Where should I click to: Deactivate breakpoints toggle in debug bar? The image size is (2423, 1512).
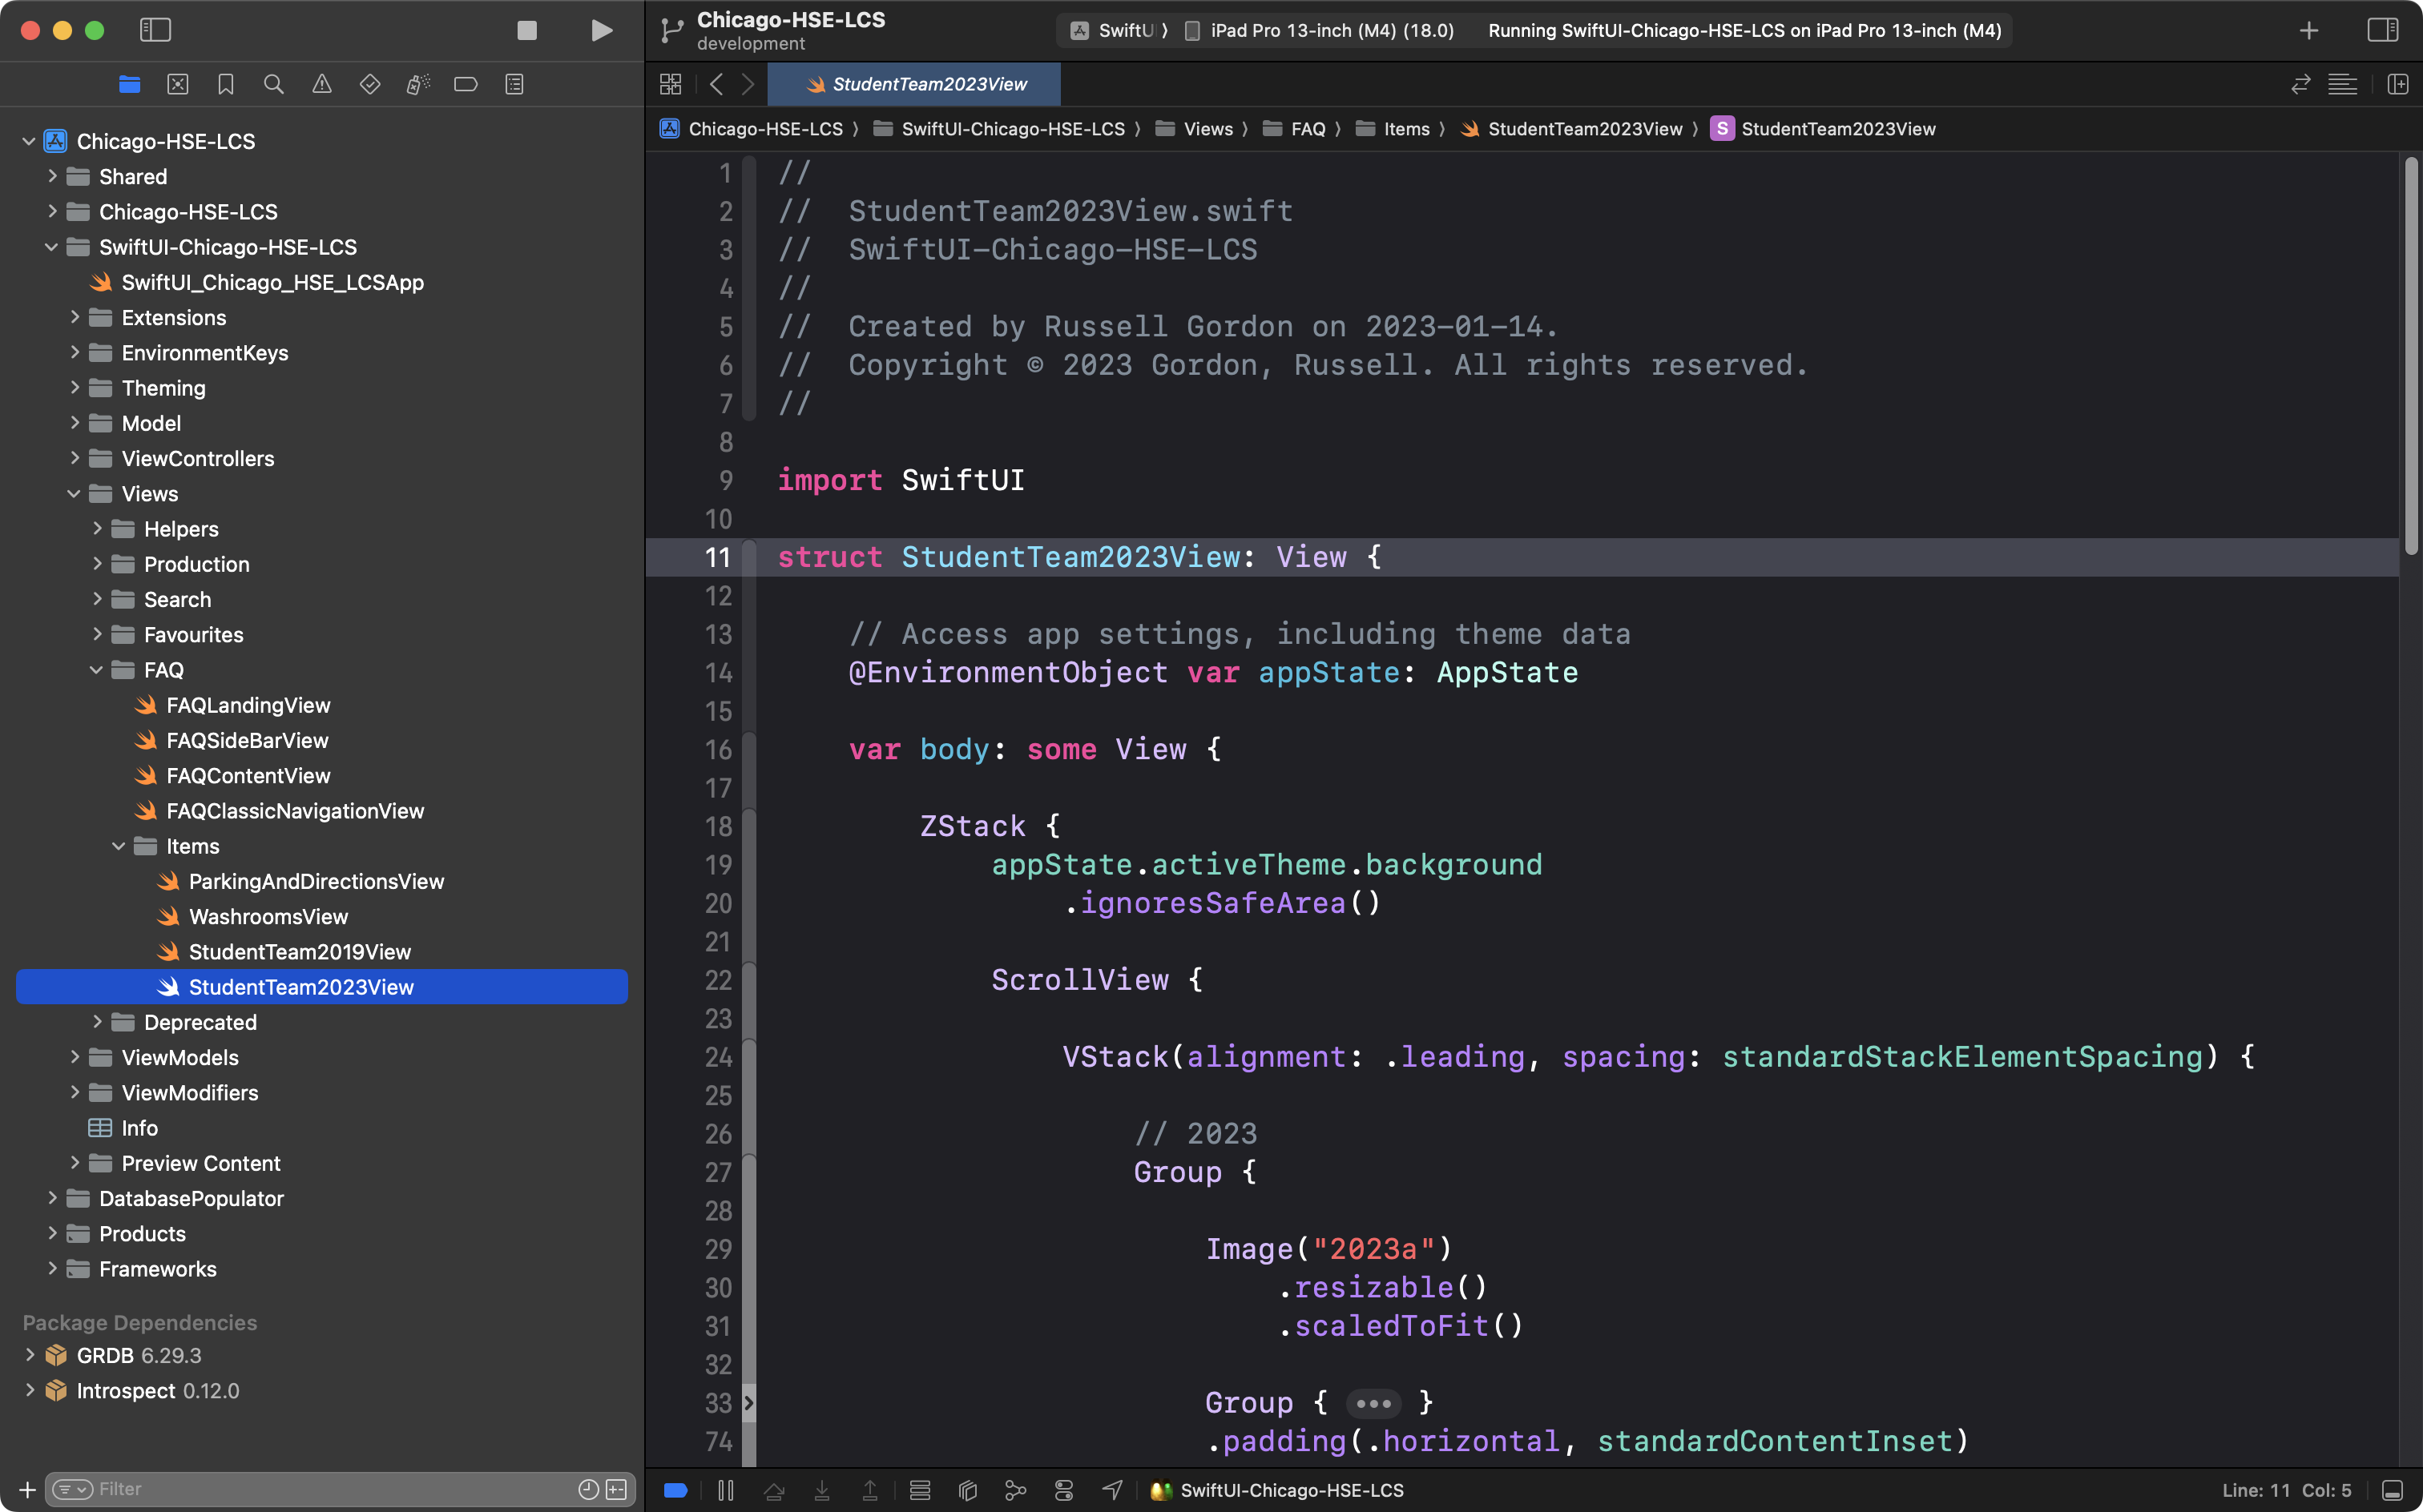pos(675,1490)
